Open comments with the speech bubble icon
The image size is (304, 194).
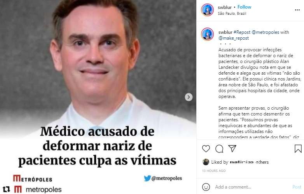(219, 149)
